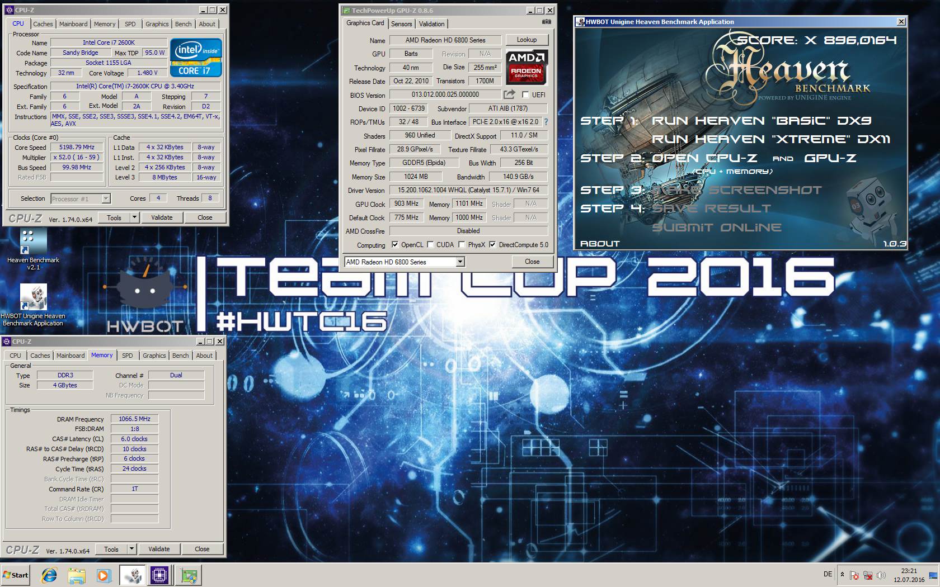
Task: Click the AMD Radeon Graphics logo
Action: point(527,67)
